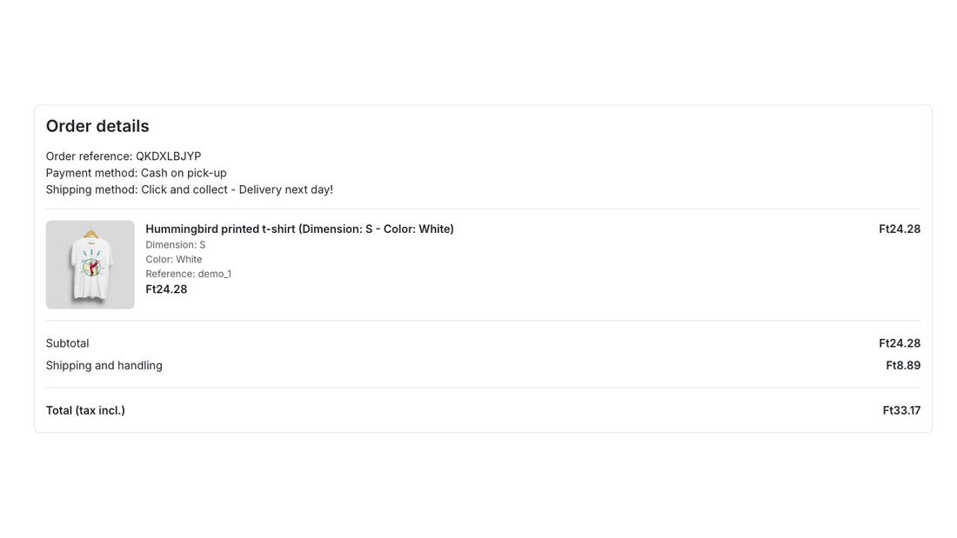Click the Ft8.89 shipping cost
This screenshot has width=957, height=538.
click(903, 365)
